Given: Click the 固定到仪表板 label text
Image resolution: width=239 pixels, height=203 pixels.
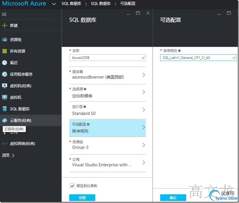Looking at the screenshot, I should click(x=87, y=186).
